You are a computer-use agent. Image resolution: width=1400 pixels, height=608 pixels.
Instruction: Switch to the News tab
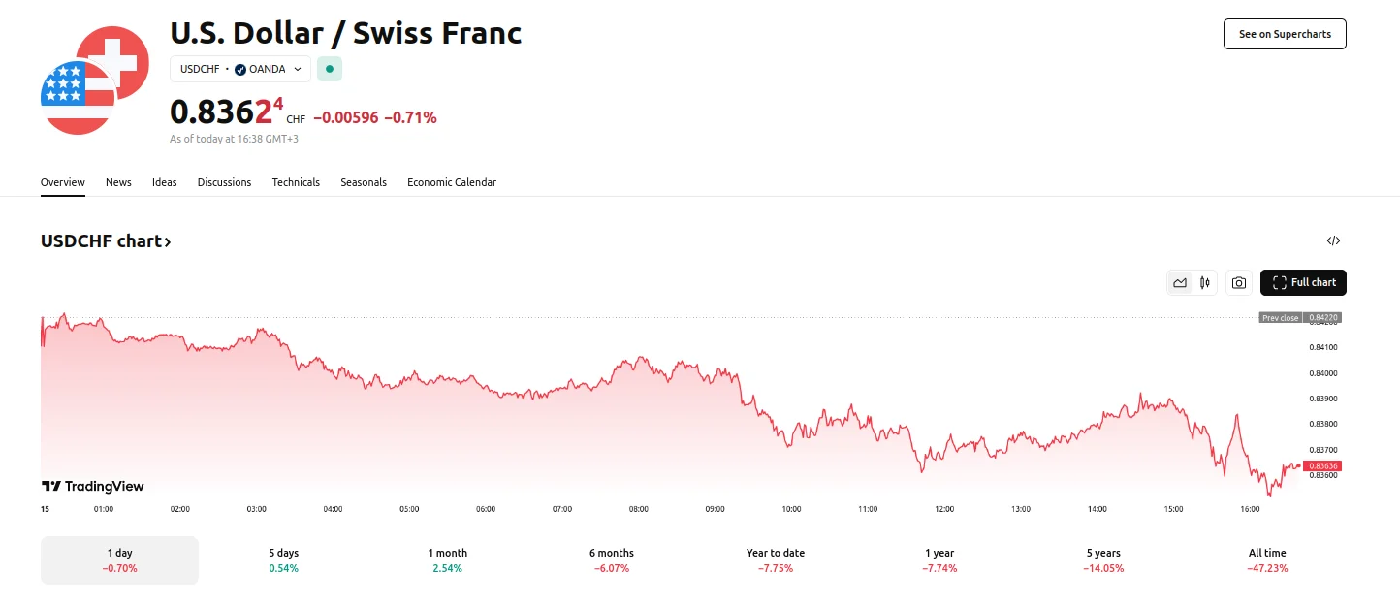click(x=118, y=182)
